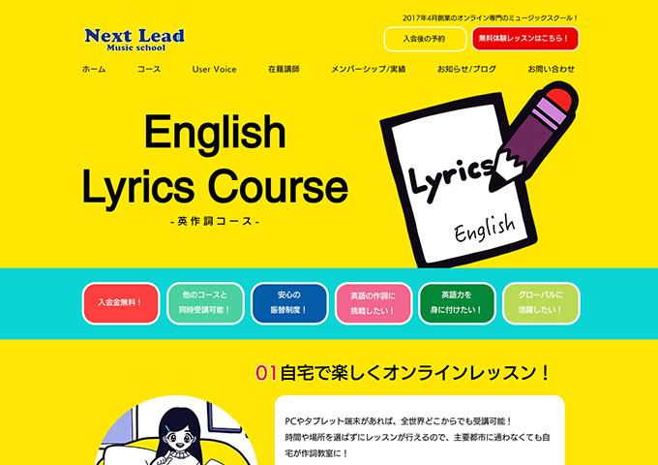Click the girl illustration in the circle
The height and width of the screenshot is (465, 658).
[176, 430]
